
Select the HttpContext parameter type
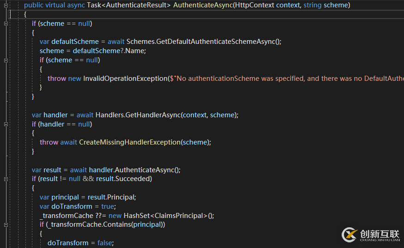[255, 6]
